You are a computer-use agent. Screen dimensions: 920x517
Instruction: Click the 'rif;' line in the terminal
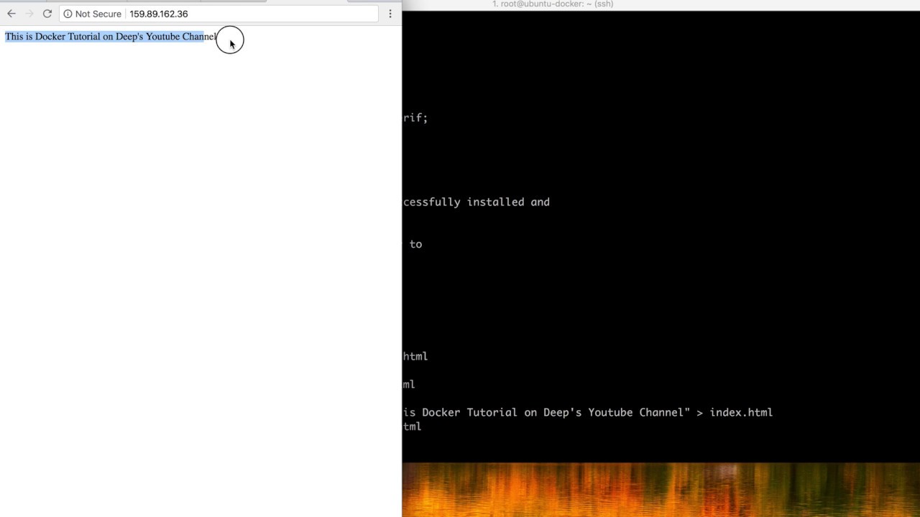point(415,118)
